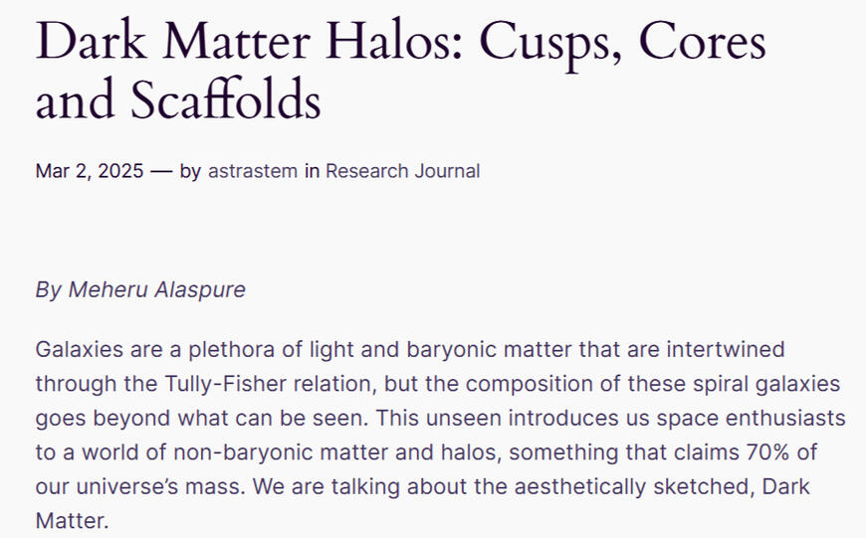Click "spiral galaxies" in the paragraph

[x=767, y=383]
